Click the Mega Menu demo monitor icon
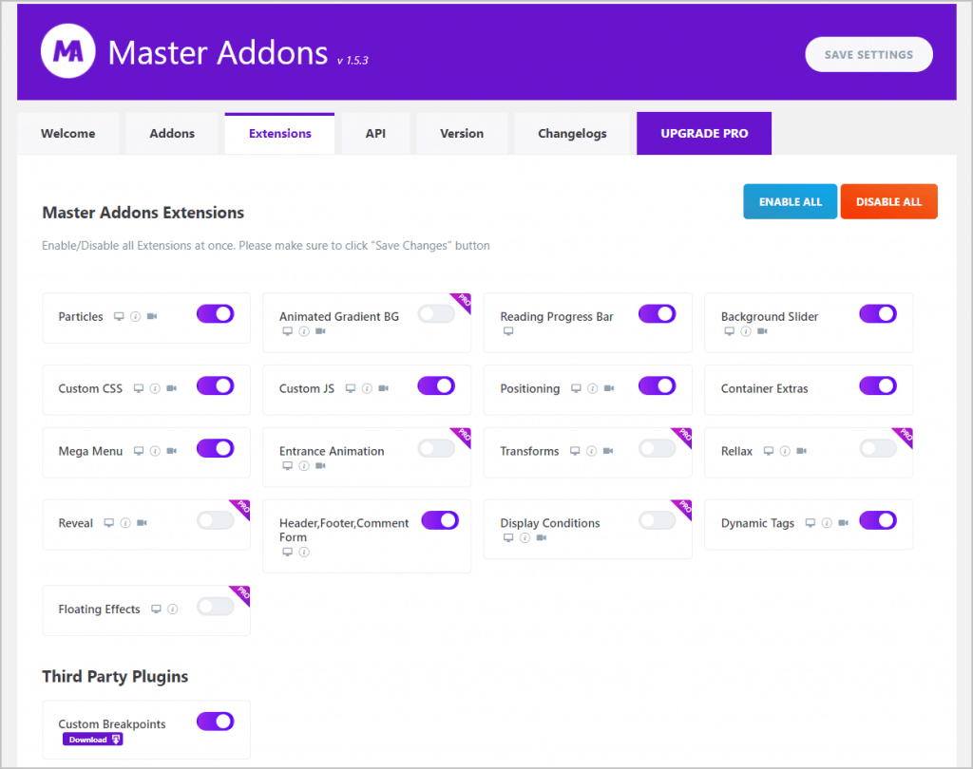The image size is (973, 769). [x=139, y=452]
